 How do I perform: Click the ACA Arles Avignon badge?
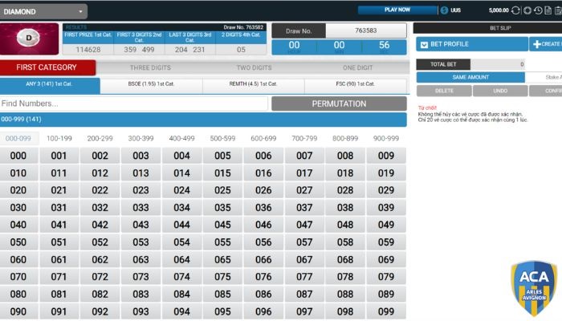pos(532,287)
